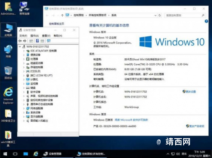This screenshot has height=158, width=212.
Task: Click network icon in system tray
Action: pyautogui.click(x=173, y=154)
